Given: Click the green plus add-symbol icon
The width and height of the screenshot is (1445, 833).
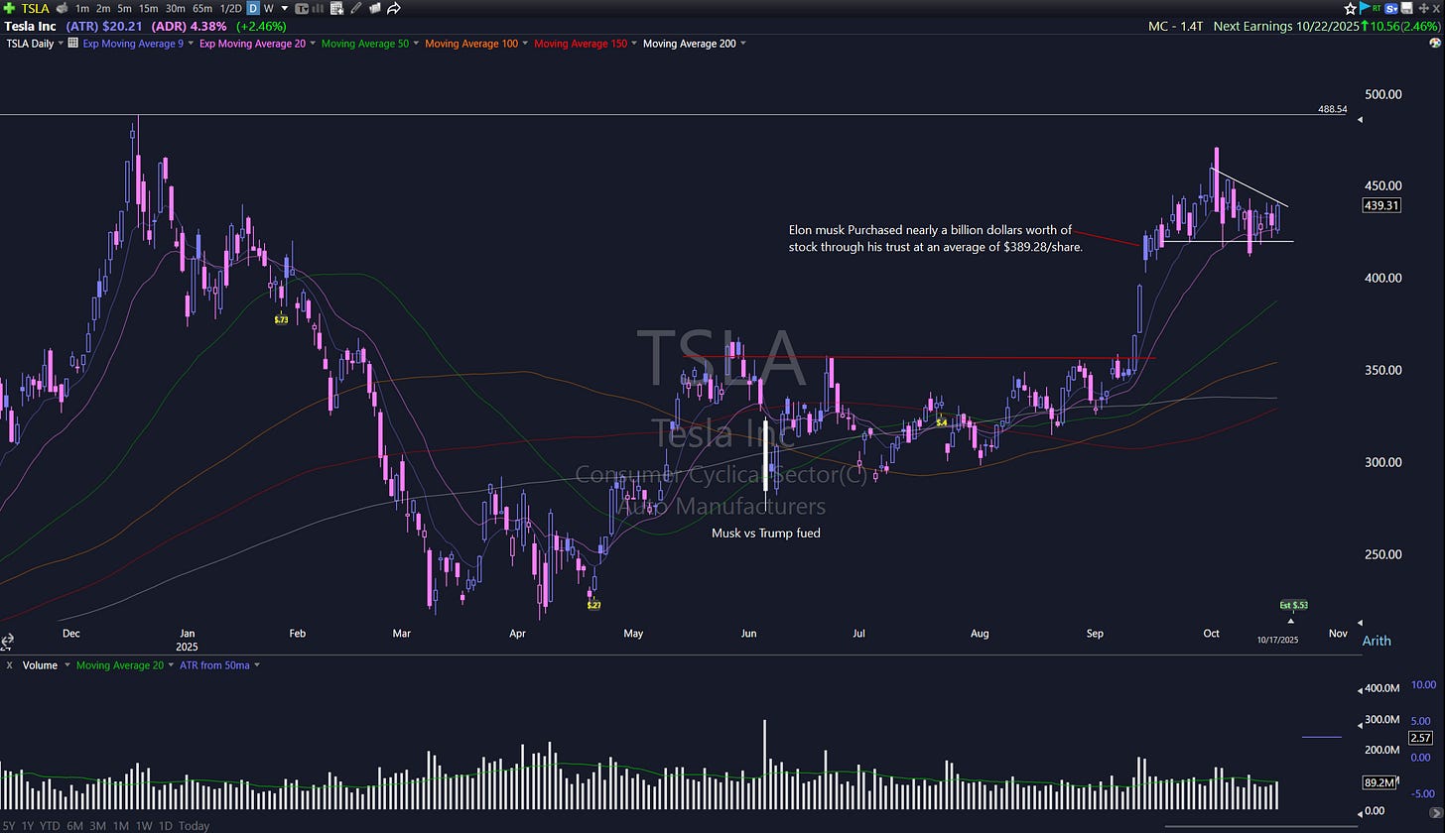Looking at the screenshot, I should click(9, 8).
